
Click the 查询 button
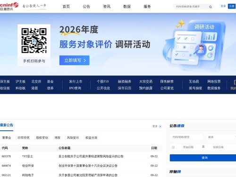point(203,158)
